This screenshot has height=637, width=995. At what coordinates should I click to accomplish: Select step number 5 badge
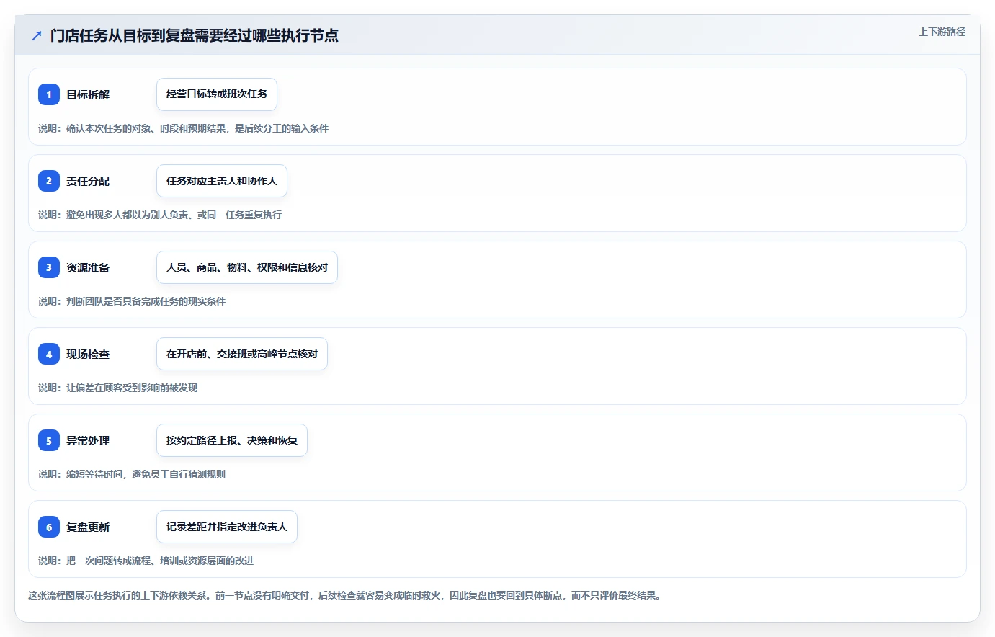pyautogui.click(x=49, y=440)
